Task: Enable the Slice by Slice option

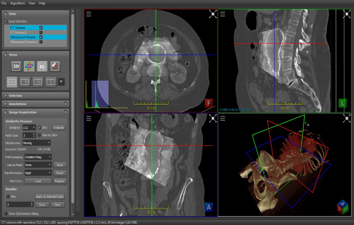Action: (x=39, y=135)
